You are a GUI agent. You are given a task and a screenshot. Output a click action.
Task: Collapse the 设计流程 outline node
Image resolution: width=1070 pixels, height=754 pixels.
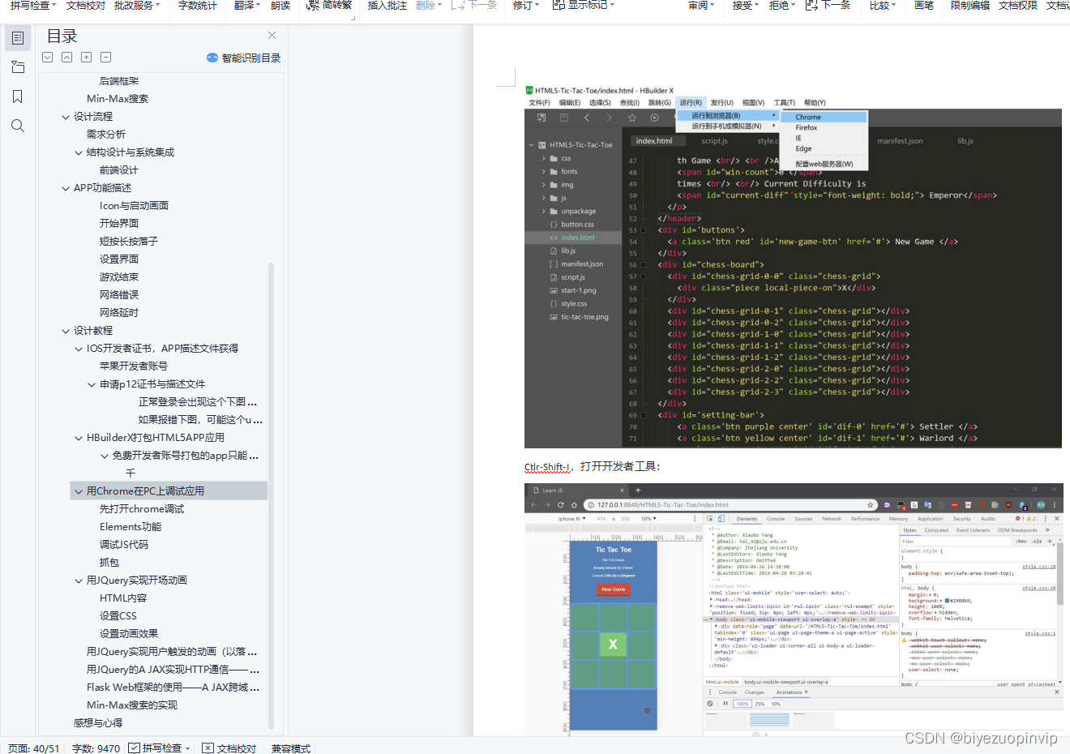click(x=66, y=117)
